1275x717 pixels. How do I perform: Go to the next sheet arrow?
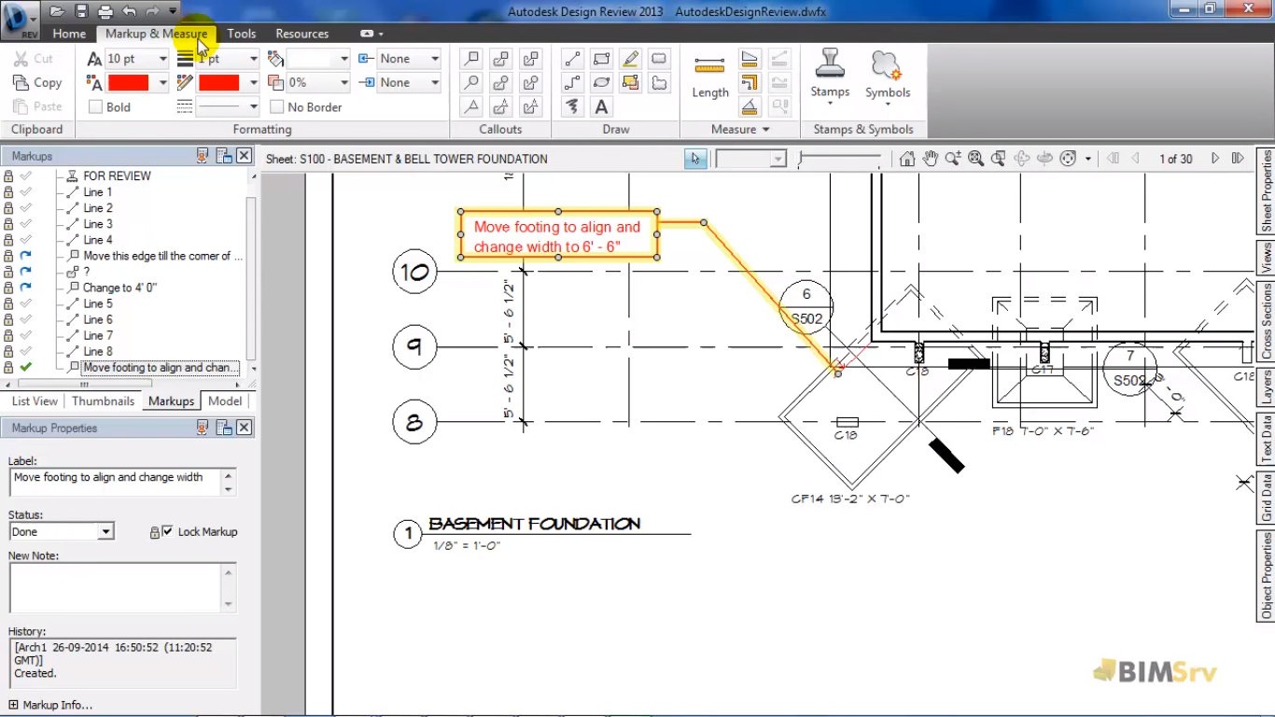(x=1215, y=159)
